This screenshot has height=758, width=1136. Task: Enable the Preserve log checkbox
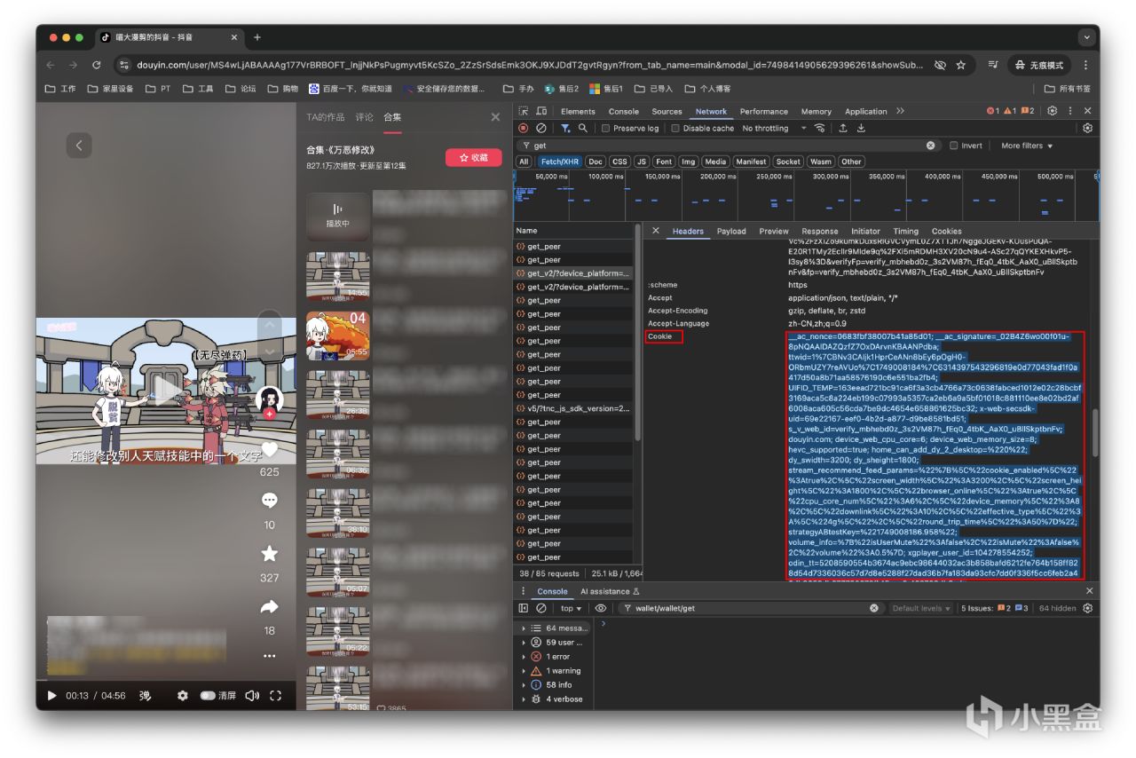[605, 129]
